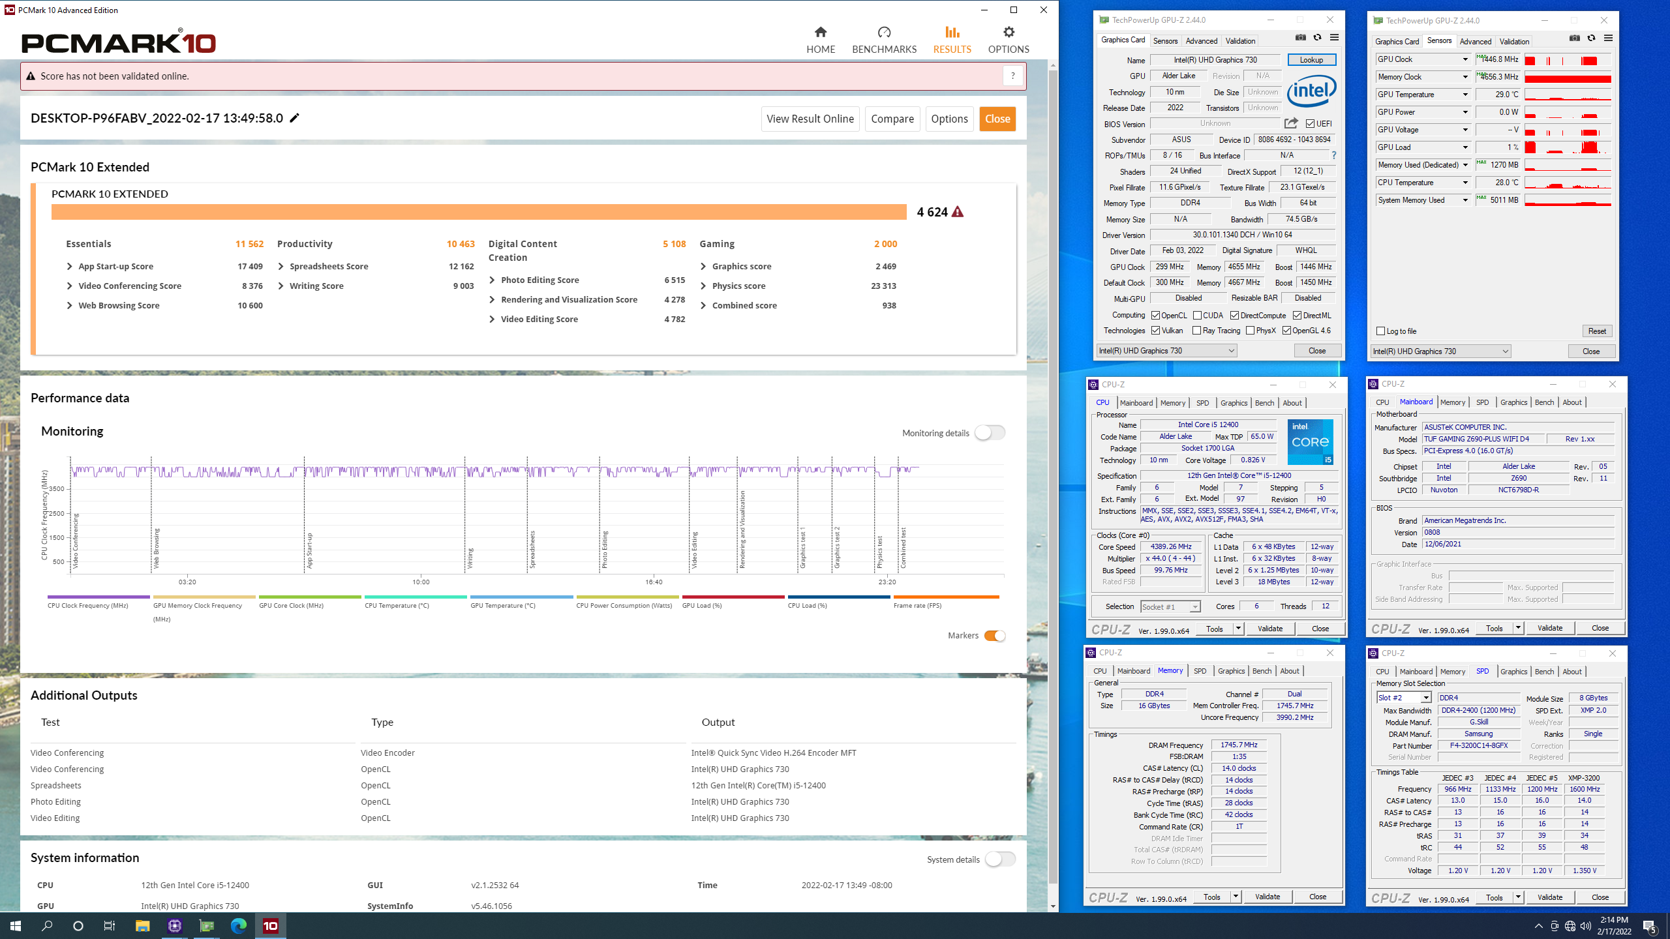Open Cortana circle on taskbar
Image resolution: width=1670 pixels, height=939 pixels.
78,925
